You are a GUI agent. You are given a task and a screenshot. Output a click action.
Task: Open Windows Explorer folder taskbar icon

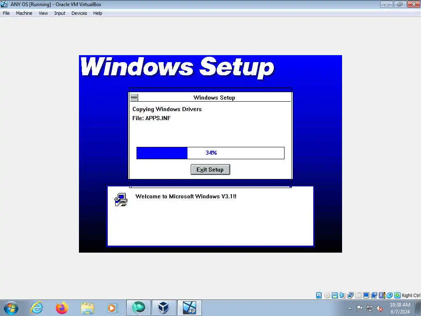point(88,309)
